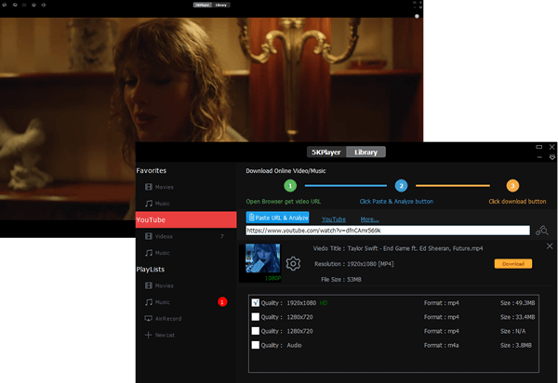This screenshot has height=383, width=558.
Task: Open the AirRecord list
Action: (163, 319)
